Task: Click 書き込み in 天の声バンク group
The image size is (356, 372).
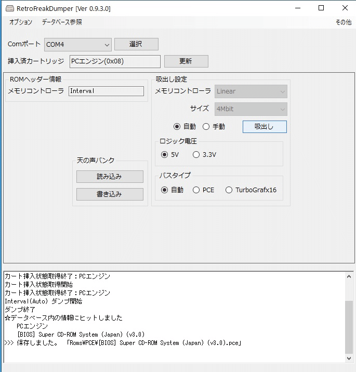Action: point(110,194)
